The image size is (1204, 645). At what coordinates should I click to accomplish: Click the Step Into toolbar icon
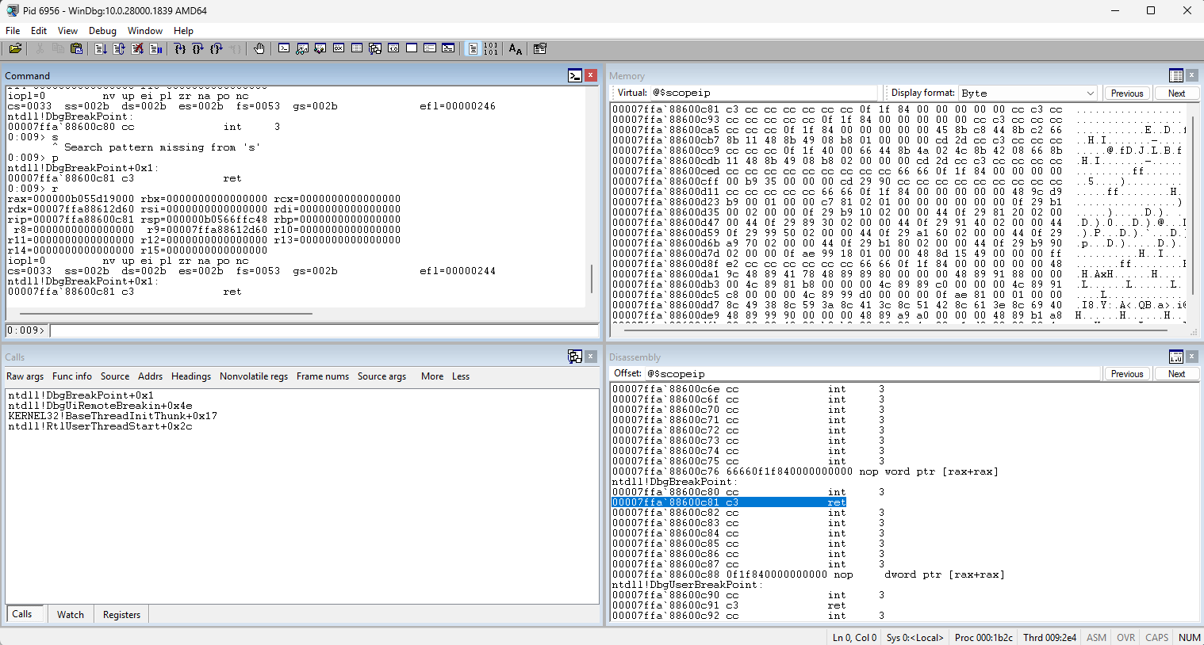click(180, 48)
